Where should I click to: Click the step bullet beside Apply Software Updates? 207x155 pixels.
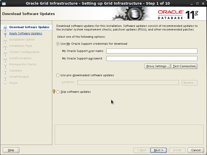pyautogui.click(x=5, y=34)
